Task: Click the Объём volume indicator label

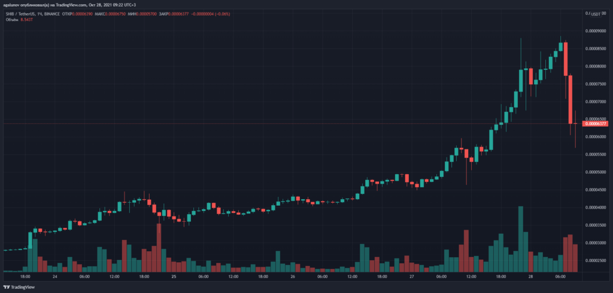Action: click(11, 19)
